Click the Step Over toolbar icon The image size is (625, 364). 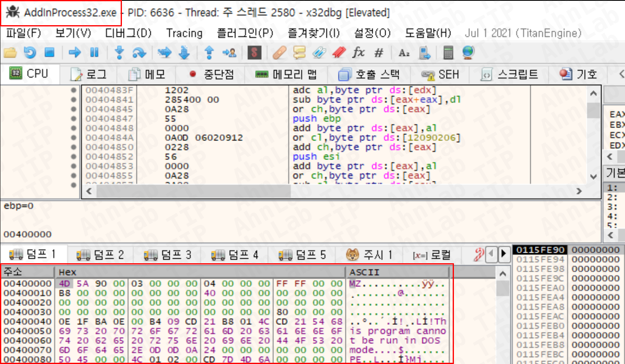[x=139, y=52]
